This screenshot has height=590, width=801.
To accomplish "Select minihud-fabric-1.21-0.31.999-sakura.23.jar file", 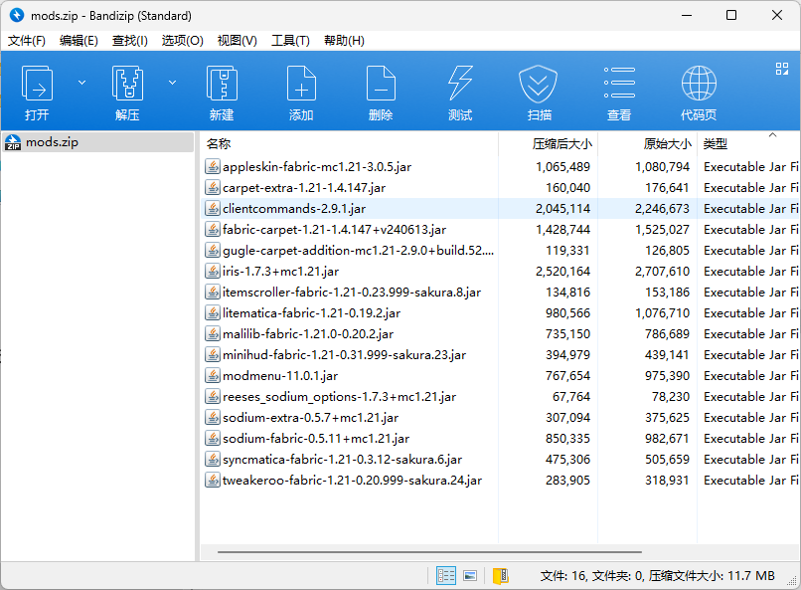I will pyautogui.click(x=344, y=355).
